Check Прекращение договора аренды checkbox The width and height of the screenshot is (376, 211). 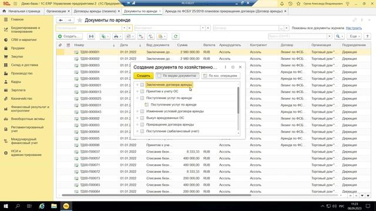coord(142,125)
